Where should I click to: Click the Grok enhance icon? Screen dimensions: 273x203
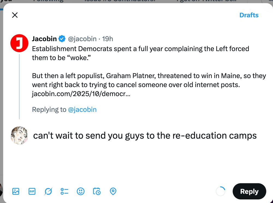tap(48, 191)
